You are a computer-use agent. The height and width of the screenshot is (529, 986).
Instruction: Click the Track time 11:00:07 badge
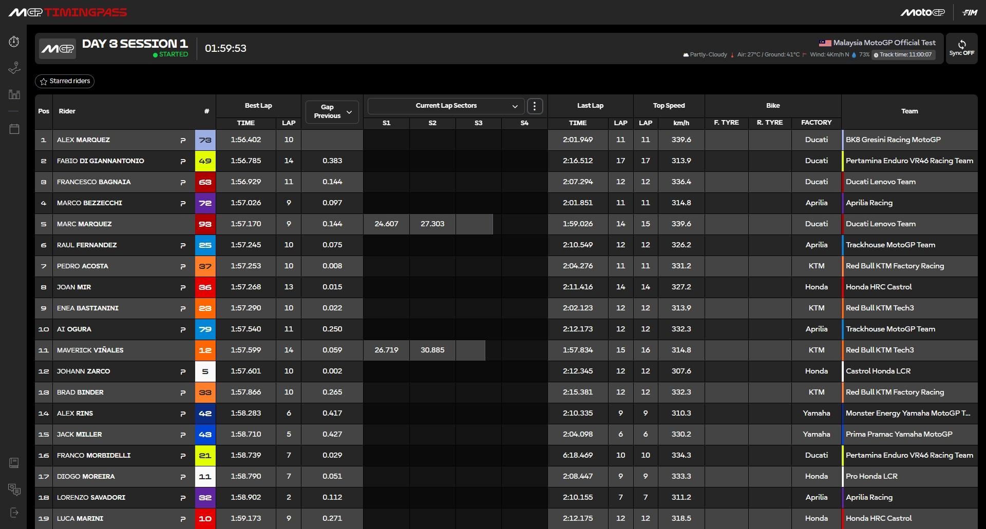(x=903, y=55)
